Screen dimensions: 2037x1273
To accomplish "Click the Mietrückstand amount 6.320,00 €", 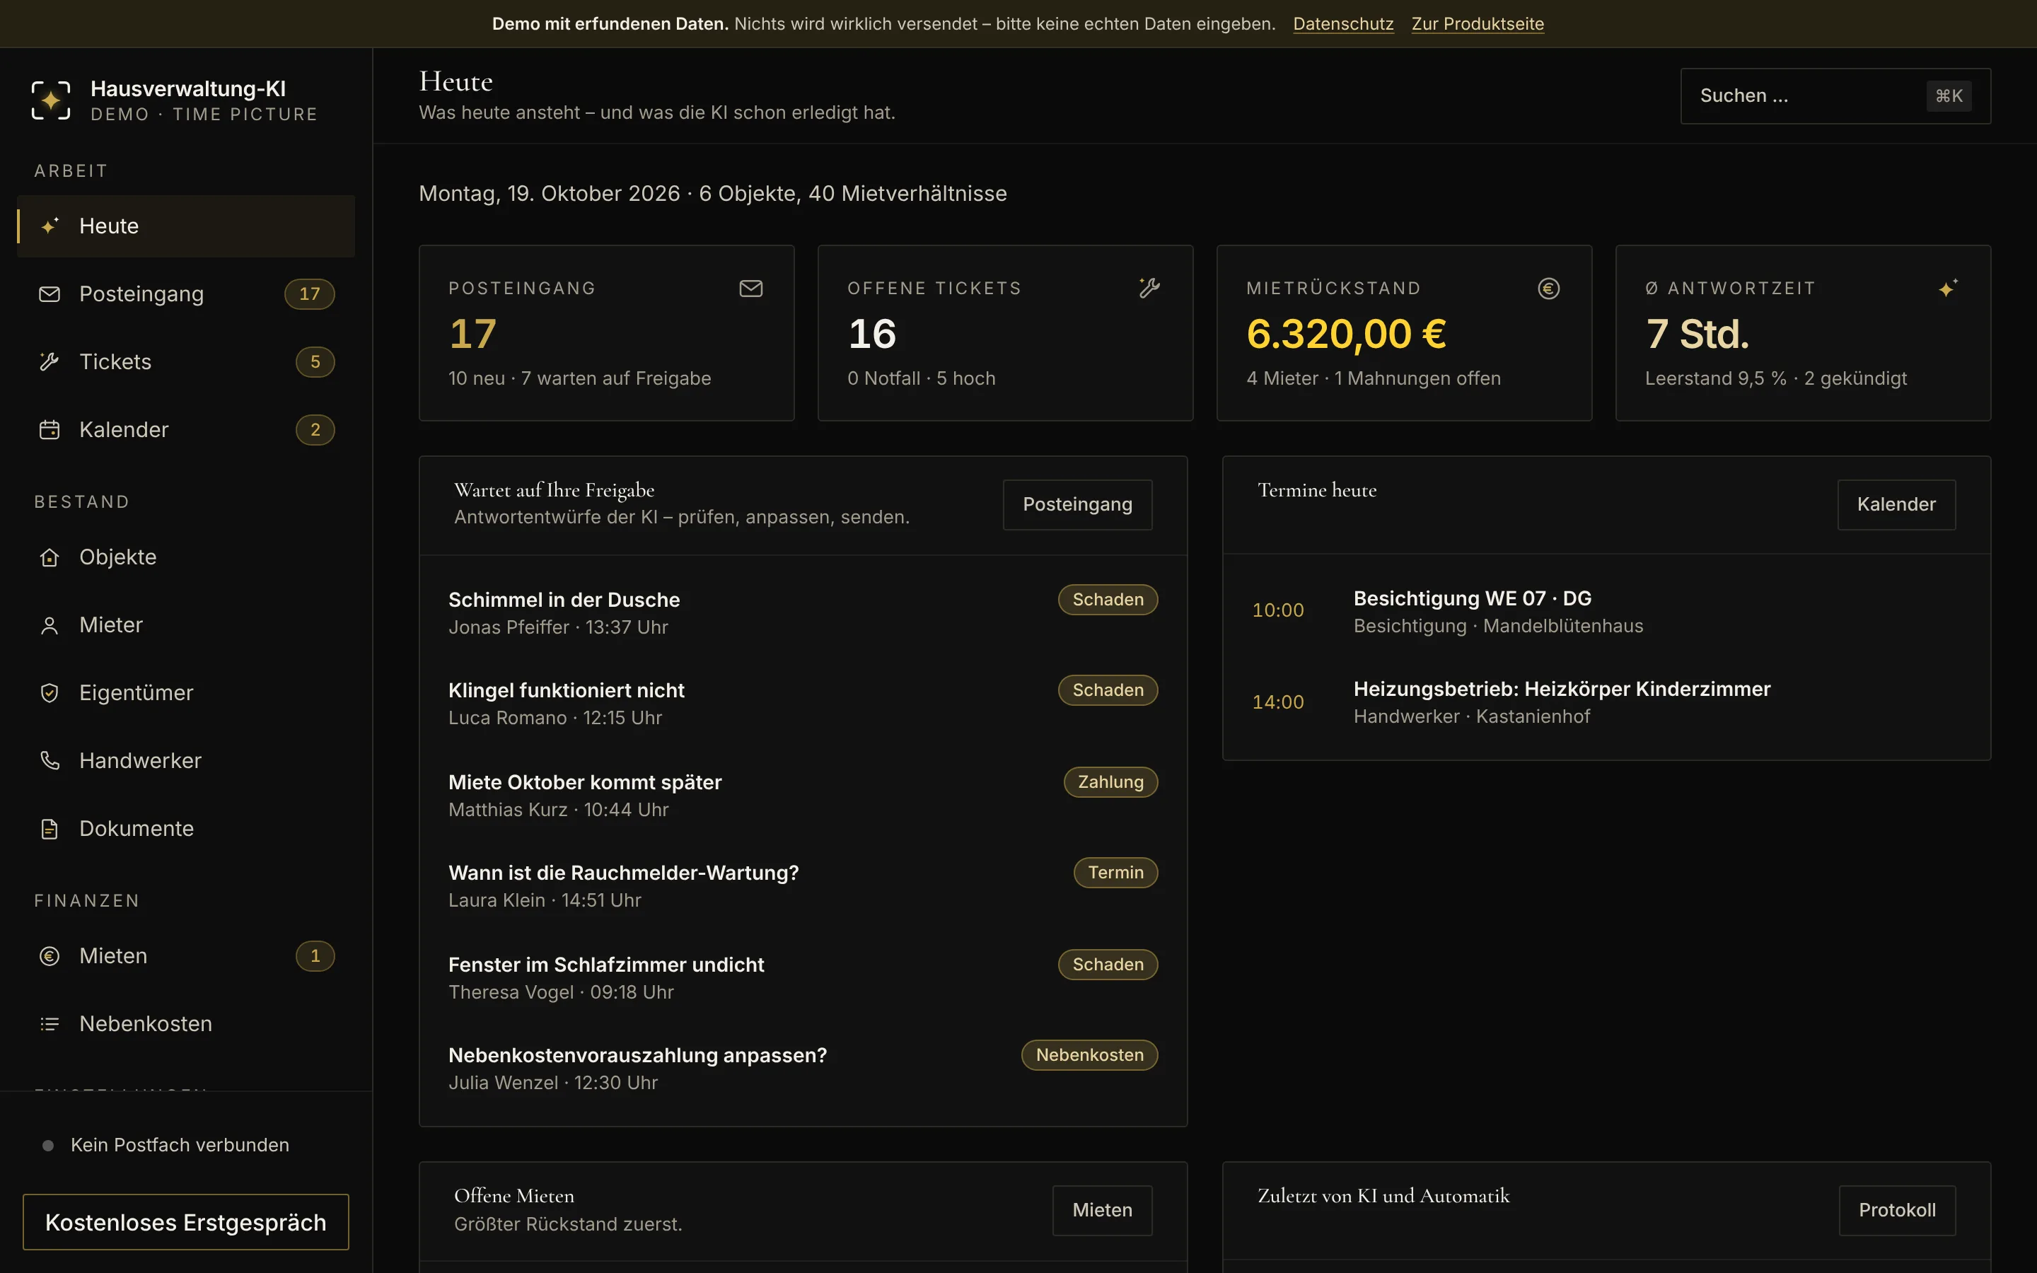I will click(x=1346, y=335).
